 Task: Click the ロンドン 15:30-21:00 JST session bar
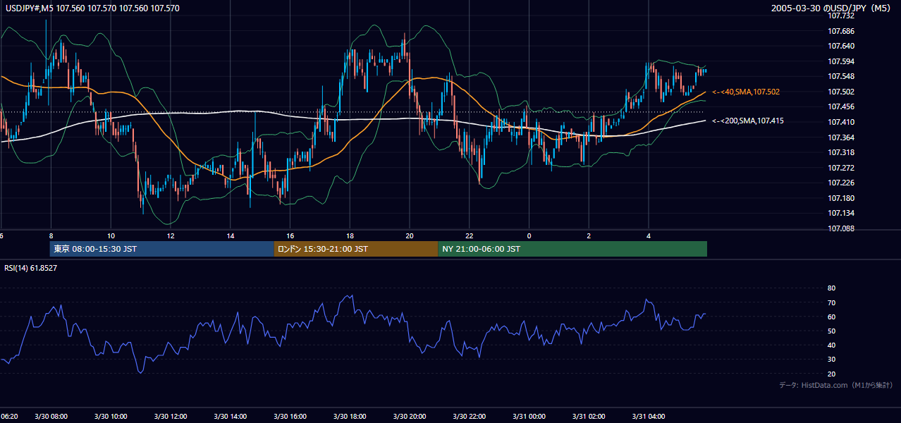click(x=356, y=249)
